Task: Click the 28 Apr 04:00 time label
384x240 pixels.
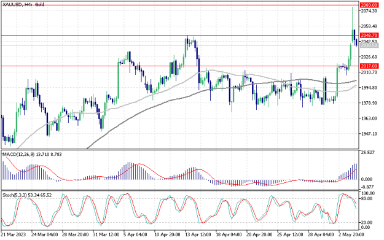Action: pyautogui.click(x=321, y=234)
